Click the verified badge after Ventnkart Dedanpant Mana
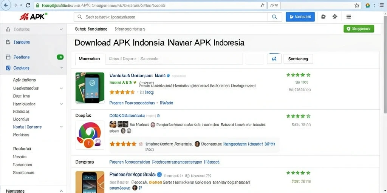The image size is (387, 193). pos(169,75)
